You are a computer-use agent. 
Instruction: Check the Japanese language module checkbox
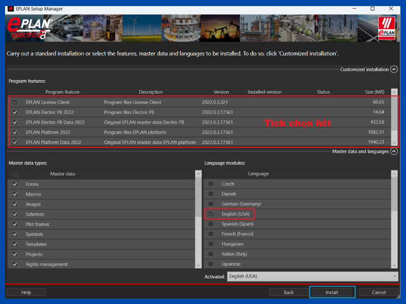[211, 264]
